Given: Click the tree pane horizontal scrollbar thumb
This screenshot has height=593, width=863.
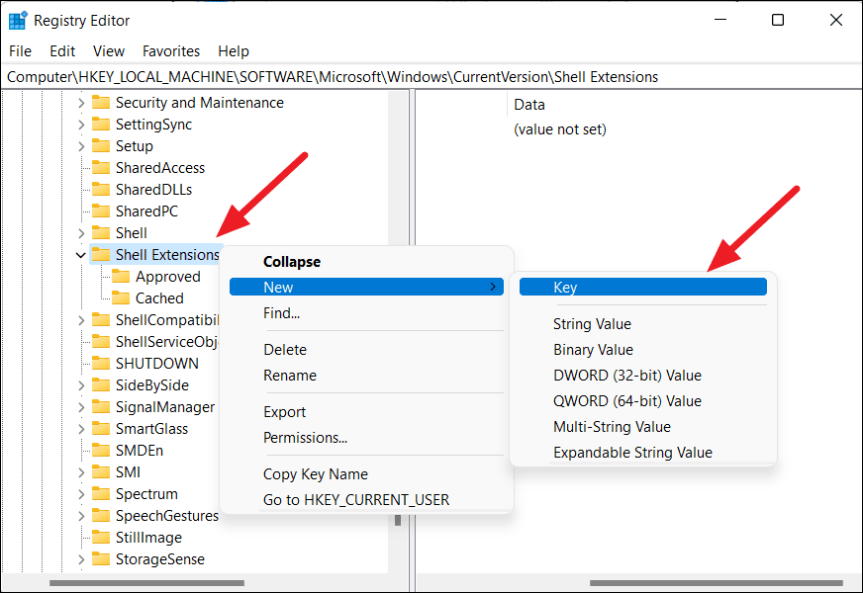Looking at the screenshot, I should tap(146, 583).
